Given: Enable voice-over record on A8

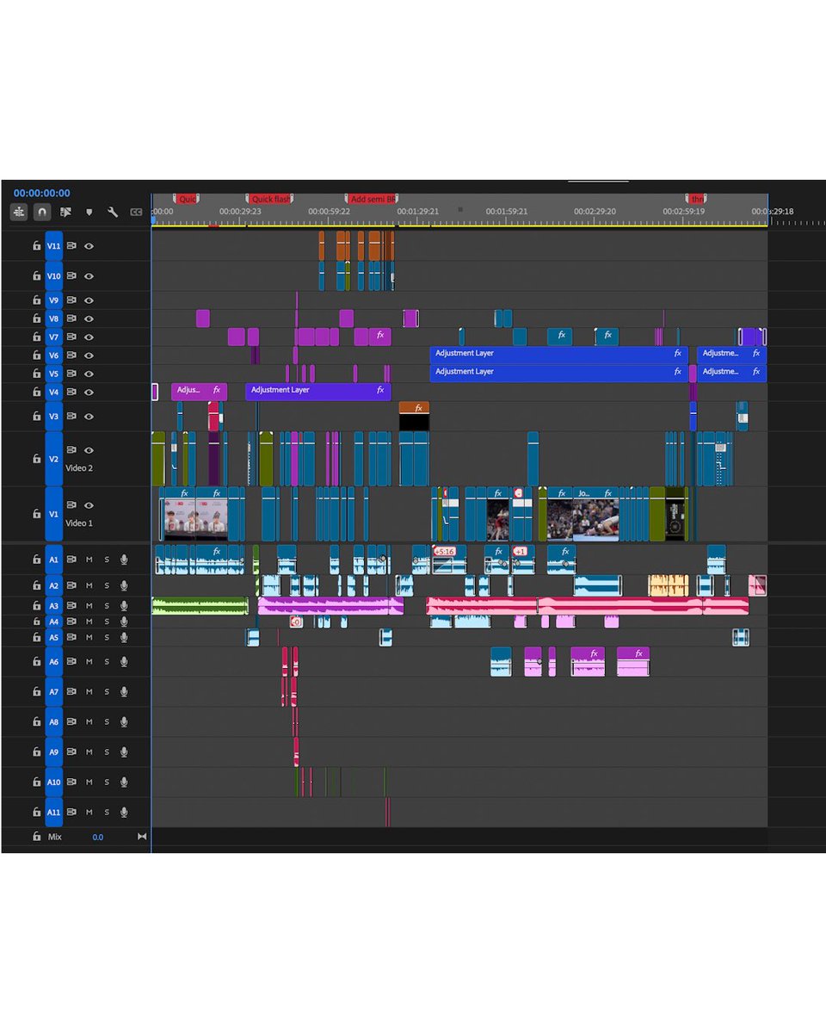Looking at the screenshot, I should (x=124, y=722).
